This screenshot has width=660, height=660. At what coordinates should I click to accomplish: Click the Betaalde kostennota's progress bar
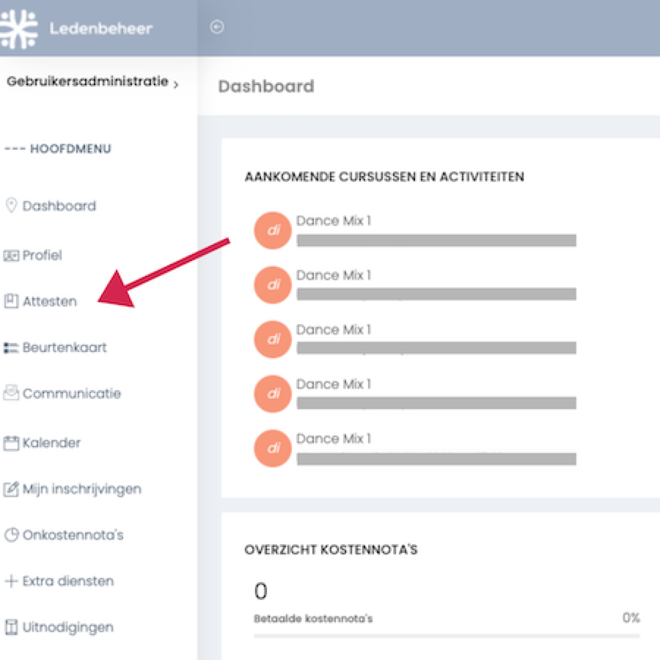coord(447,636)
